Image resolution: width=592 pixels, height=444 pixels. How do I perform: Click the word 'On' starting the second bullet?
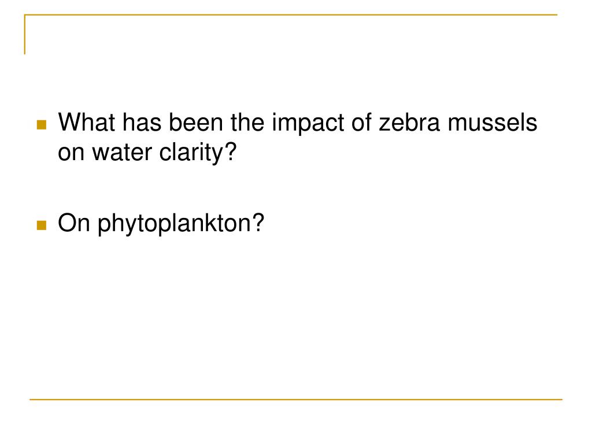pyautogui.click(x=74, y=223)
